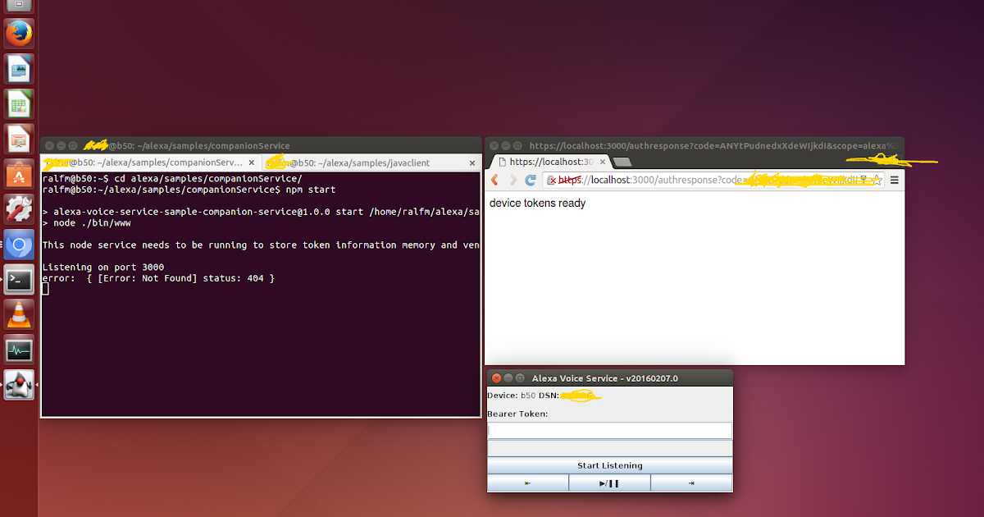Screen dimensions: 984x517
Task: Launch LibreOffice Impress from the dock
Action: tap(19, 140)
